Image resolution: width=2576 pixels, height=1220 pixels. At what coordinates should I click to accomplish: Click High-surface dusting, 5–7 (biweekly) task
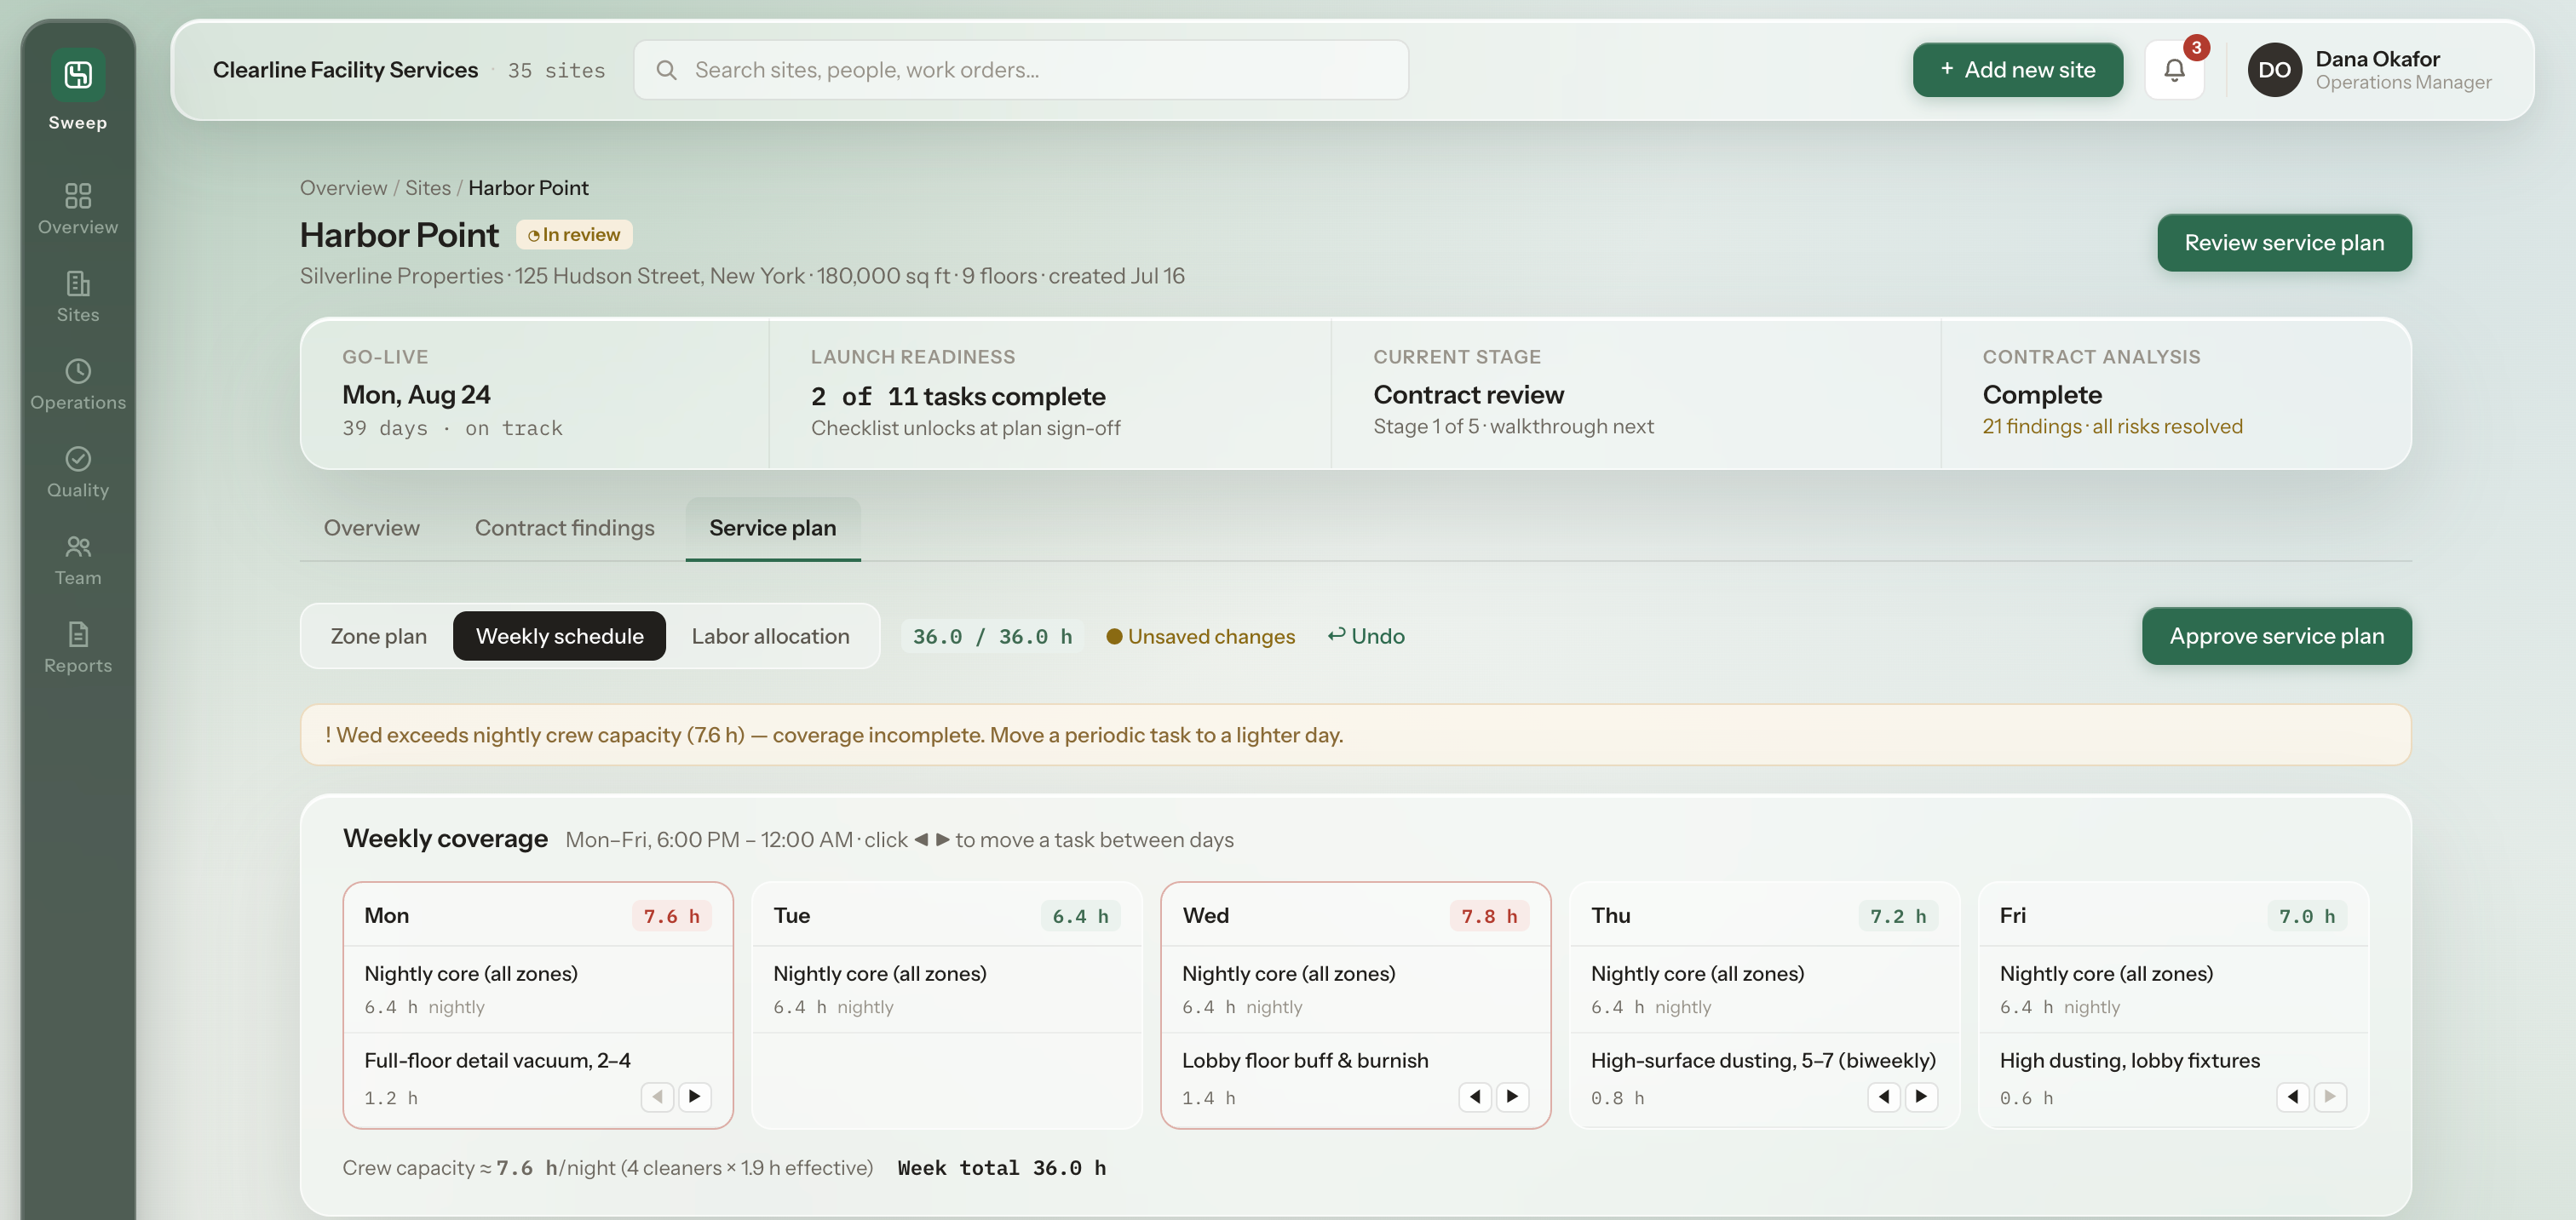coord(1764,1080)
